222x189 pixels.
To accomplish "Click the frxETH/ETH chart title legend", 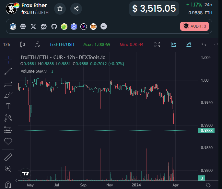I will coord(63,57).
